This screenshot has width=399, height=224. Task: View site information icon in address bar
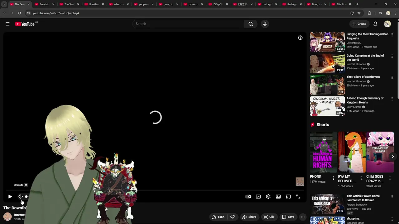point(28,13)
